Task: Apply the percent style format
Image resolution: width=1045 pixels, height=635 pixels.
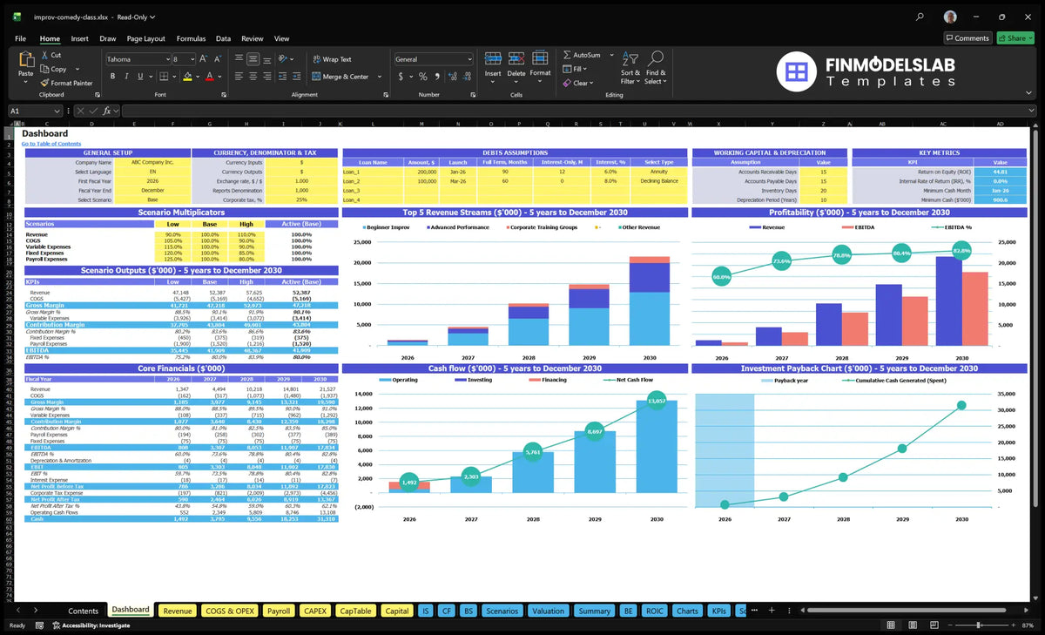Action: coord(423,77)
